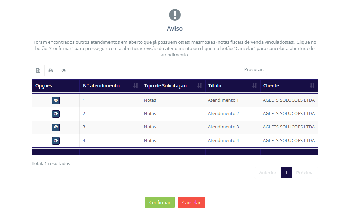The height and width of the screenshot is (217, 350).
Task: Open eye icon for Atendimento 2 row
Action: click(x=56, y=114)
